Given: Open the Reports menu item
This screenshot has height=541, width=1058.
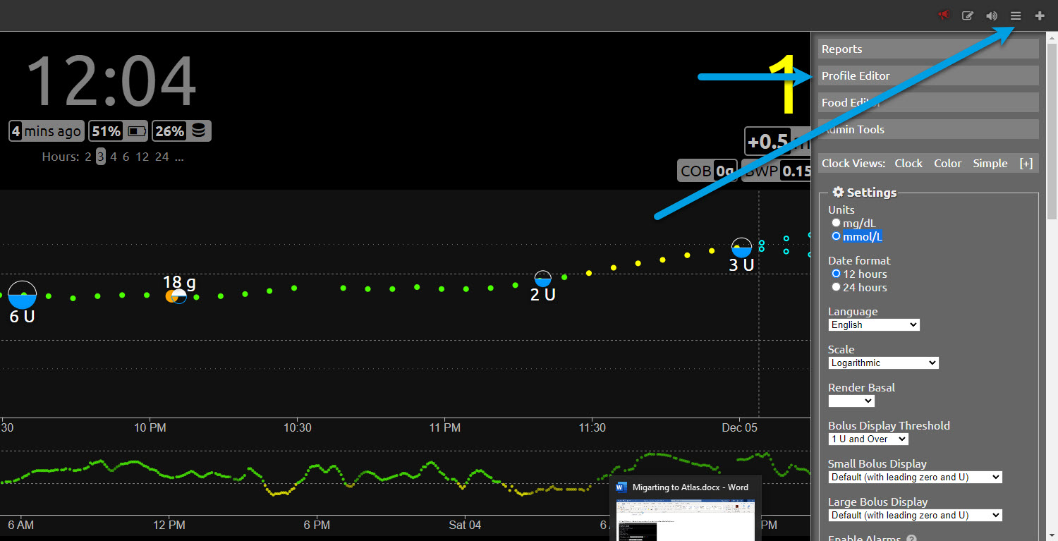Looking at the screenshot, I should pyautogui.click(x=928, y=49).
